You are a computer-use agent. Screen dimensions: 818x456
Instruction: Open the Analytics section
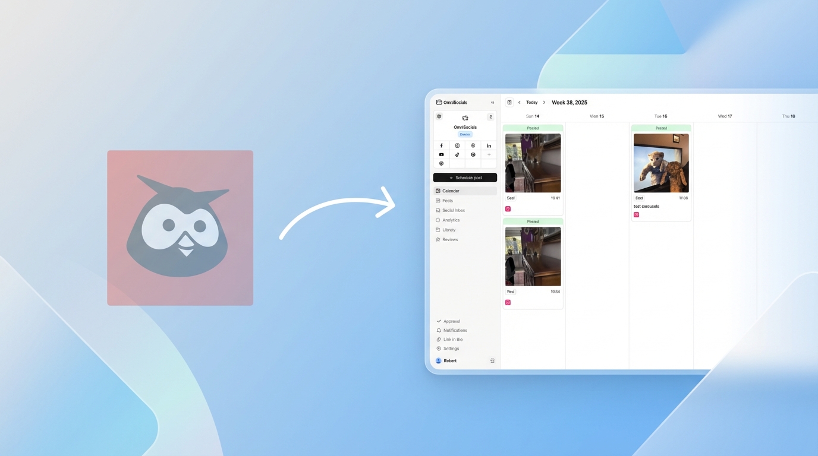[x=450, y=220]
